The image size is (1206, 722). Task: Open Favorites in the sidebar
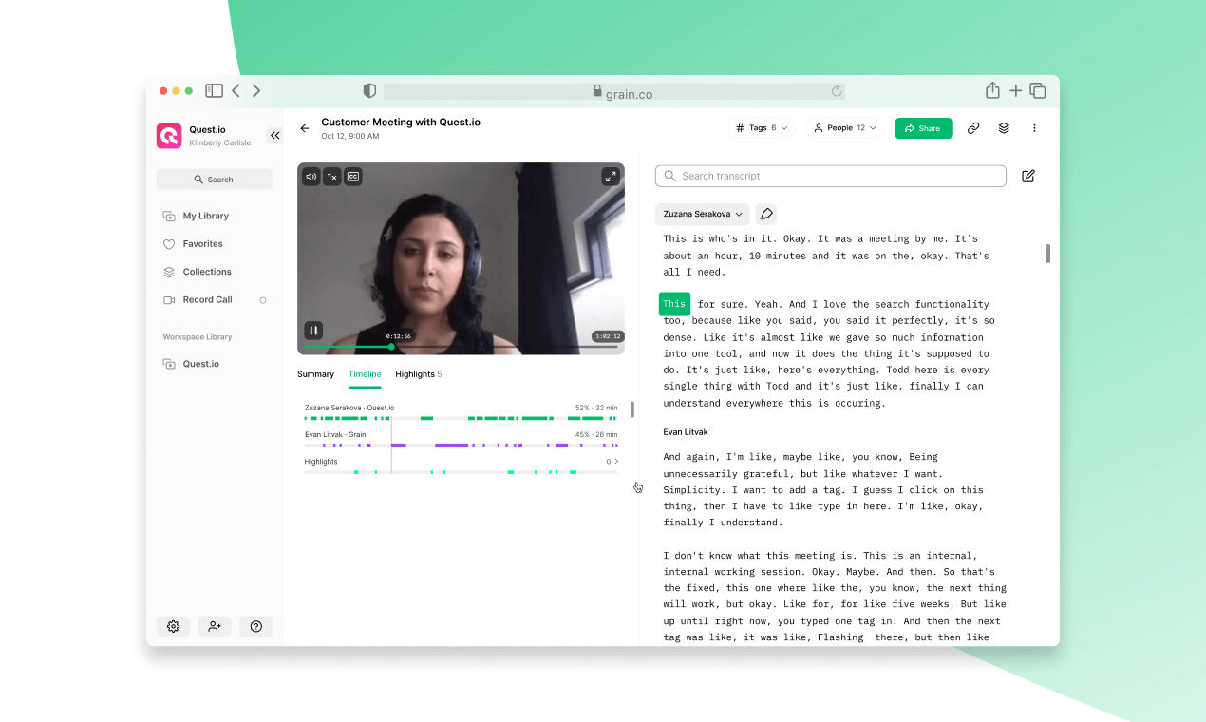pos(200,243)
